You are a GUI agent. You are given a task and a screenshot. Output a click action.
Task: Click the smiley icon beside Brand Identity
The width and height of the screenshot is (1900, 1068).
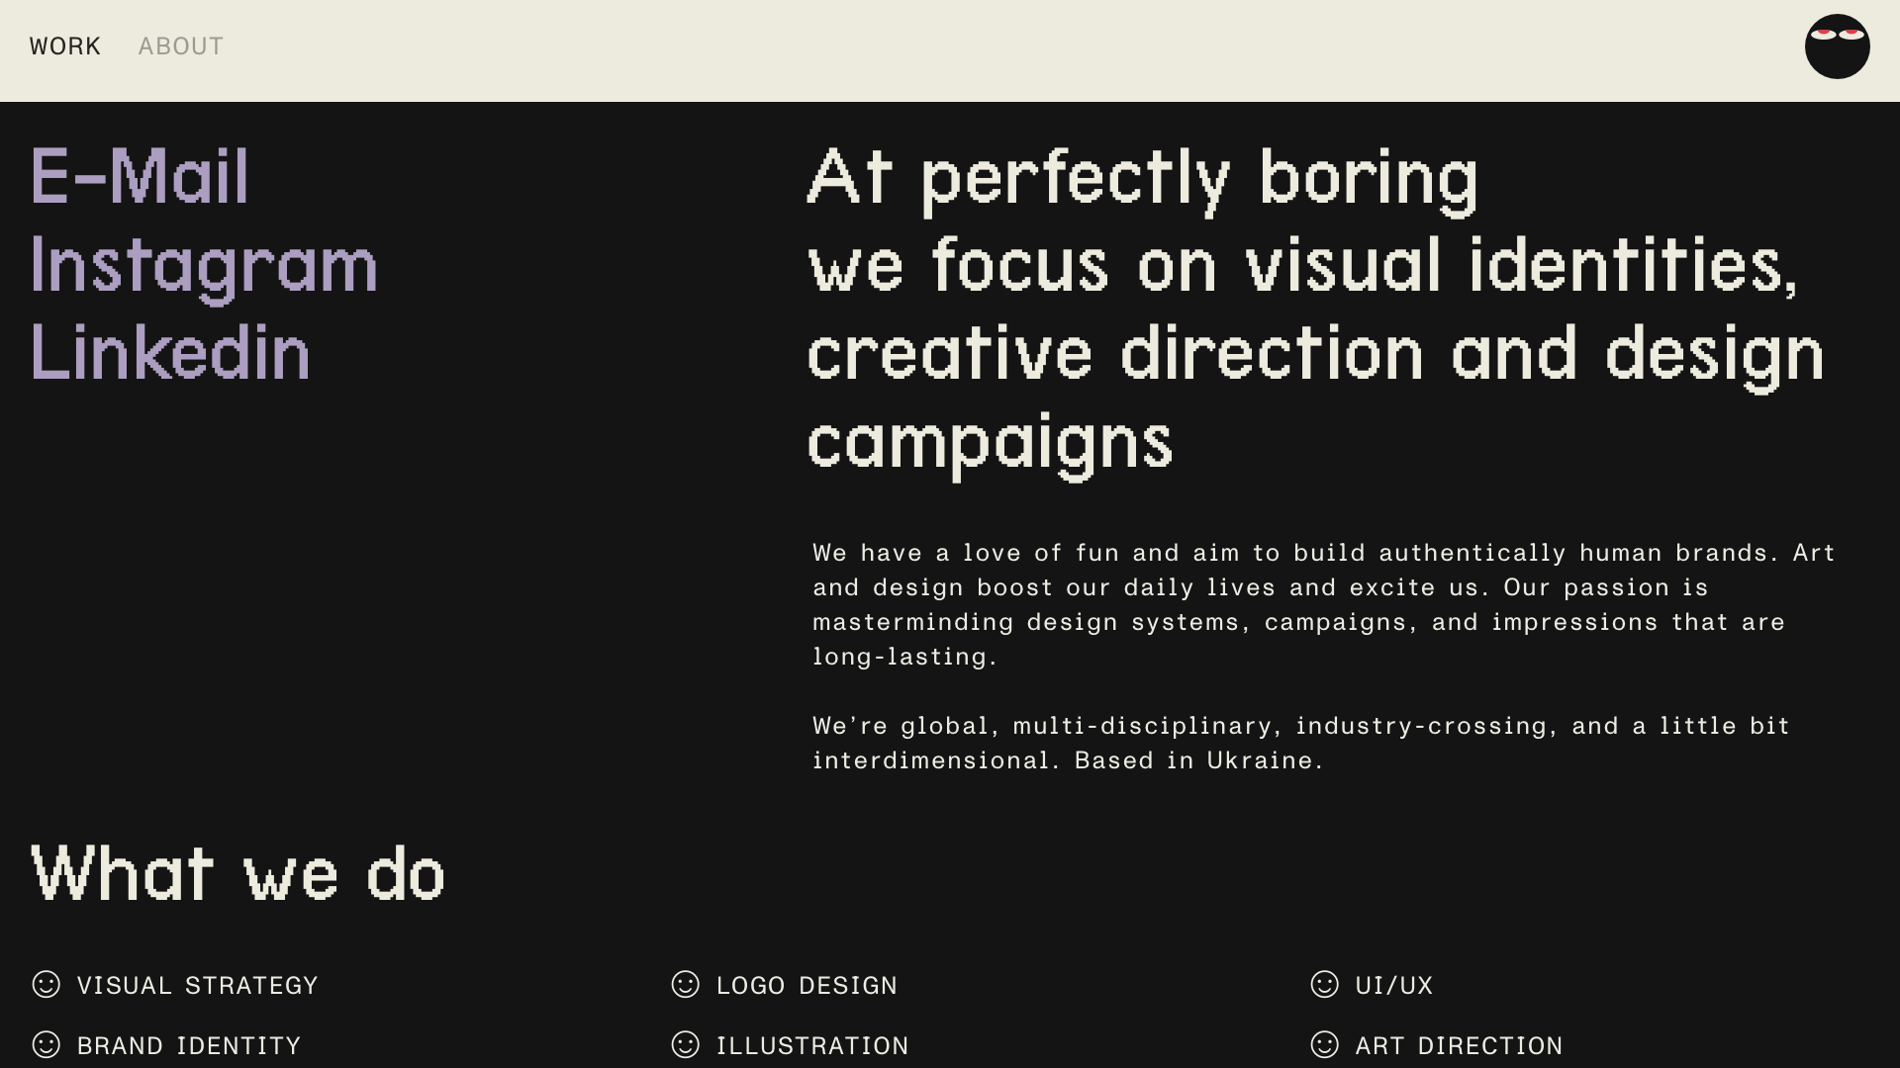(47, 1044)
